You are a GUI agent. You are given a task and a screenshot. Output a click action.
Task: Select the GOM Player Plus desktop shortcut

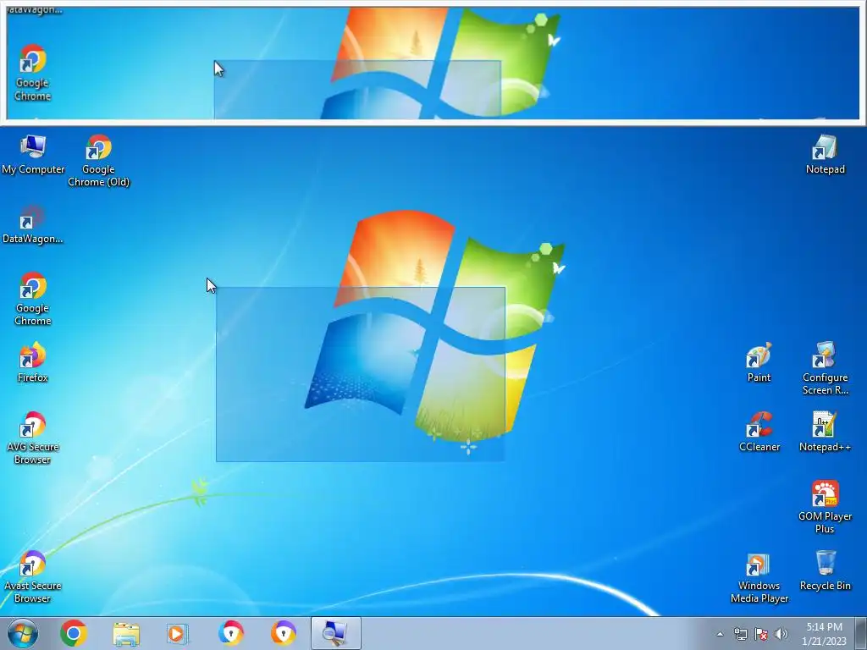point(825,508)
